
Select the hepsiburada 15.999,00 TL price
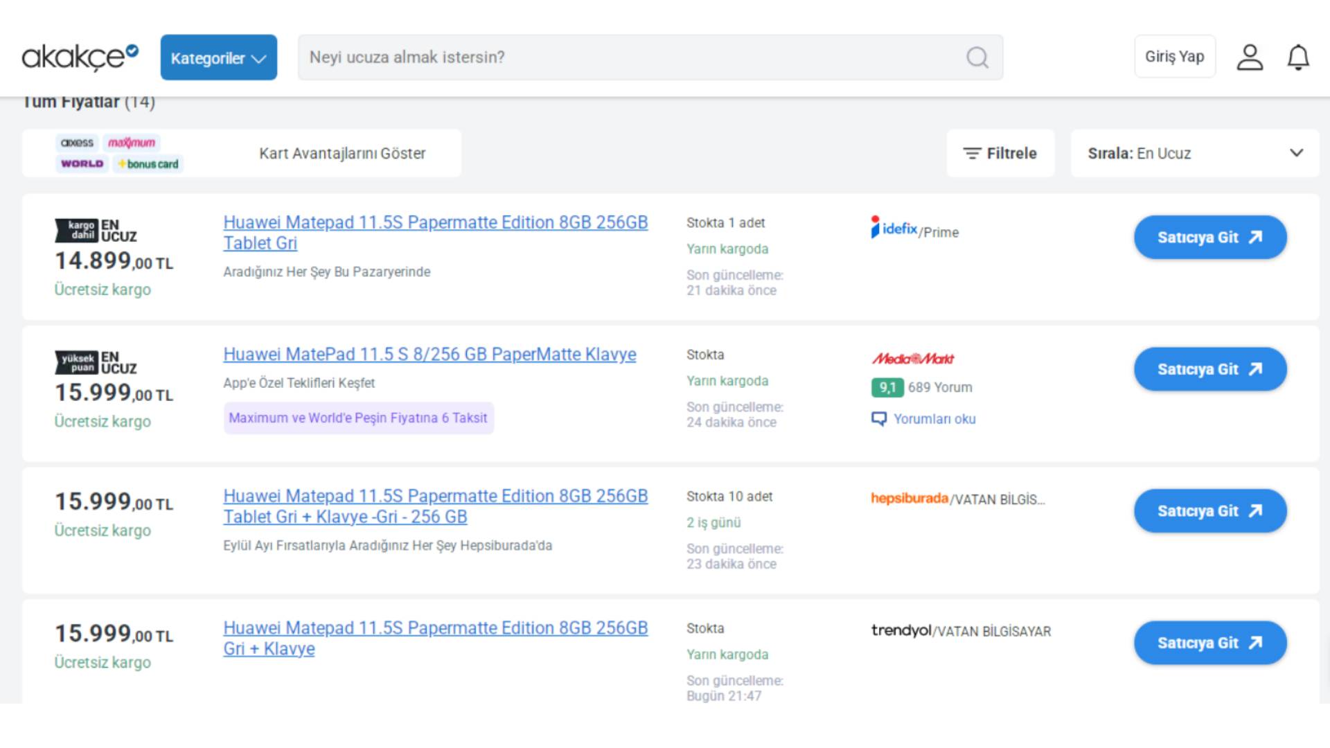click(114, 501)
